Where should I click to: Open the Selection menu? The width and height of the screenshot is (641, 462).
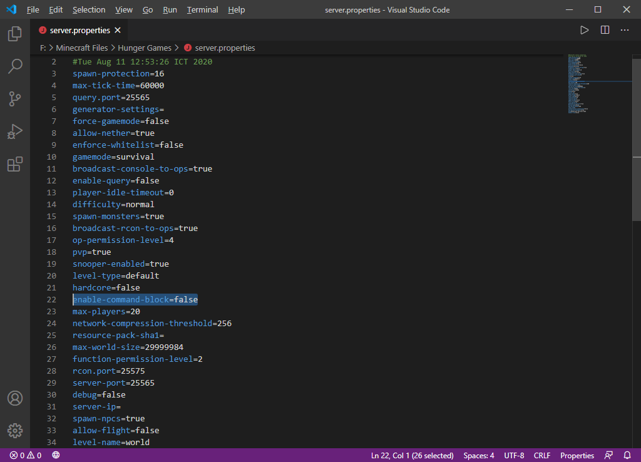pos(89,9)
